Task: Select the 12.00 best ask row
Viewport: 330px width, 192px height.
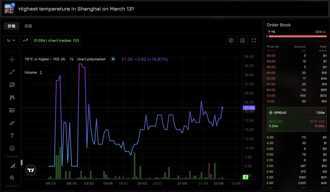Action: (297, 101)
